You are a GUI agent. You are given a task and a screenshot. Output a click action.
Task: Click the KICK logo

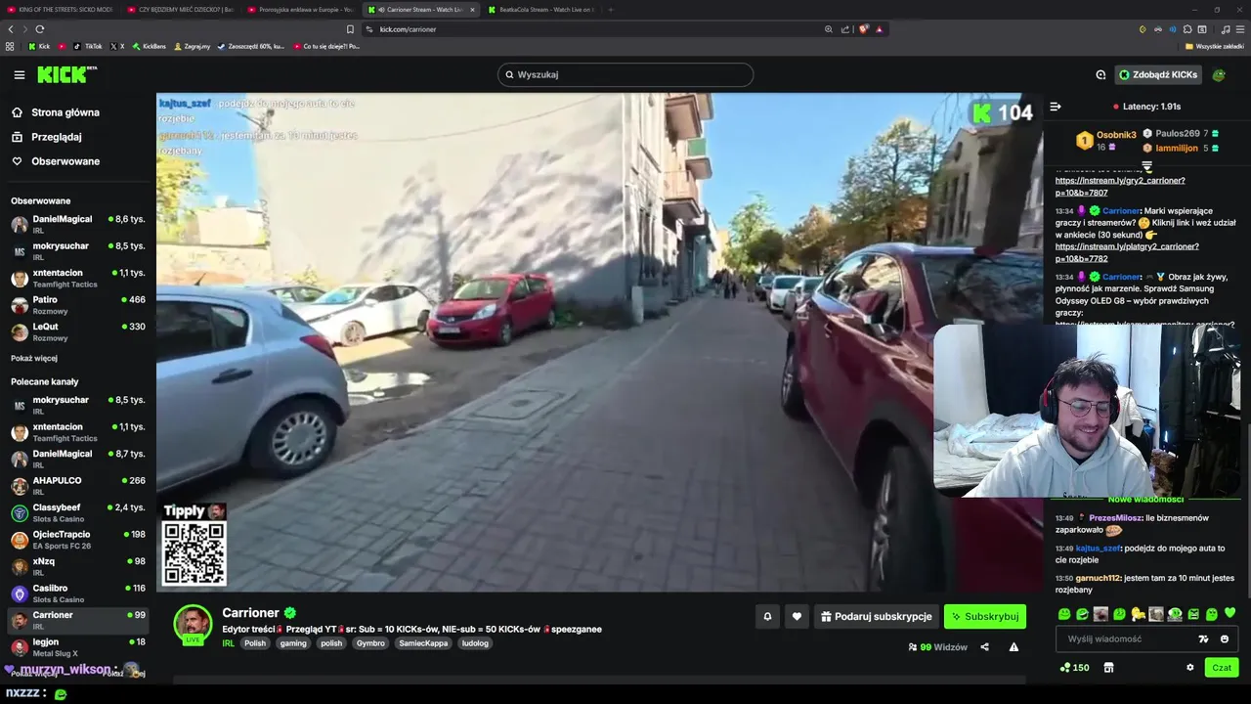click(x=67, y=74)
